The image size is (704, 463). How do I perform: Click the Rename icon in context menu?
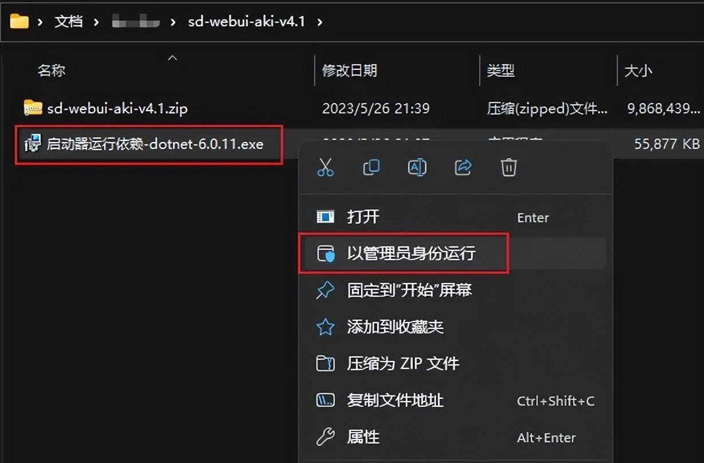point(417,167)
